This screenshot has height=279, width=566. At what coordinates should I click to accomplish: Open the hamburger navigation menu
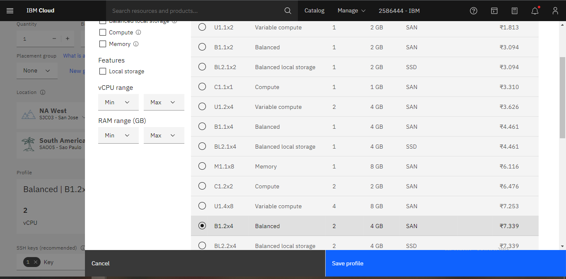(10, 11)
